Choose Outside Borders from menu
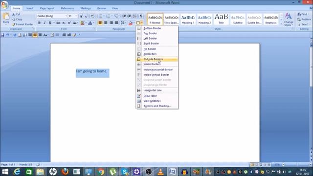The width and height of the screenshot is (313, 176). 157,59
